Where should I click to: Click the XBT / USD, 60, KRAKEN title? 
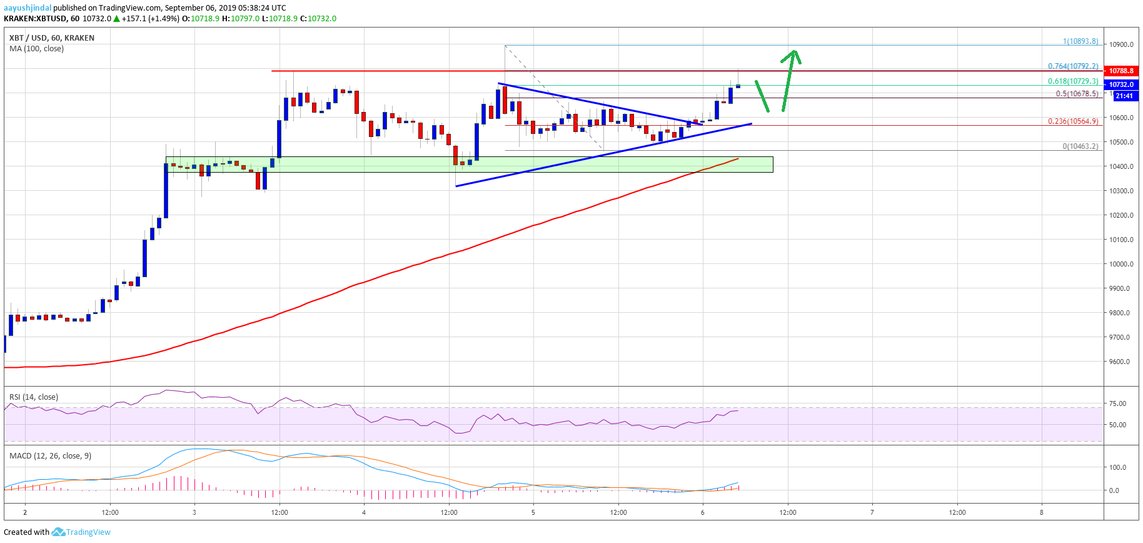pyautogui.click(x=52, y=38)
